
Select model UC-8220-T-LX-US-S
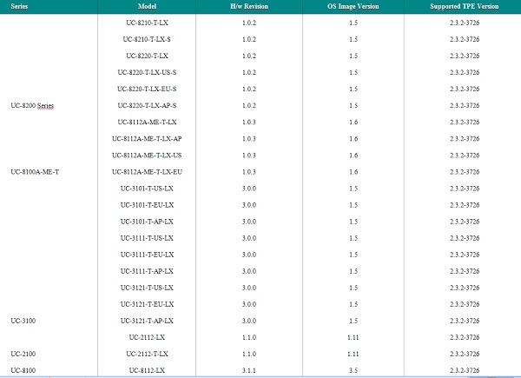(x=147, y=72)
